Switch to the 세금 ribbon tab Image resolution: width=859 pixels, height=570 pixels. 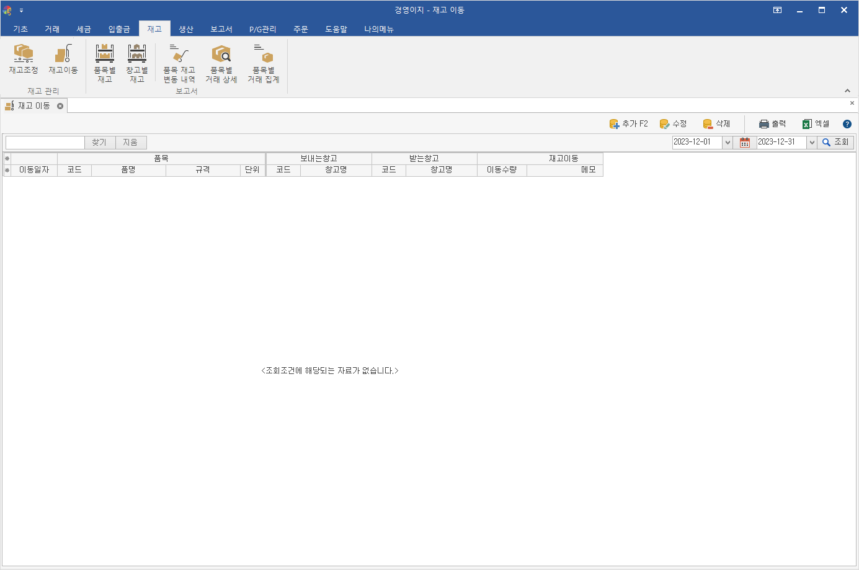[x=84, y=29]
